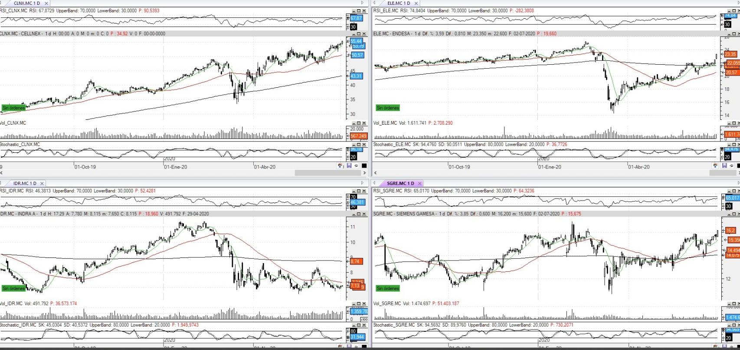Click the 01-Abr-20 date on the ELE time axis

coord(639,167)
